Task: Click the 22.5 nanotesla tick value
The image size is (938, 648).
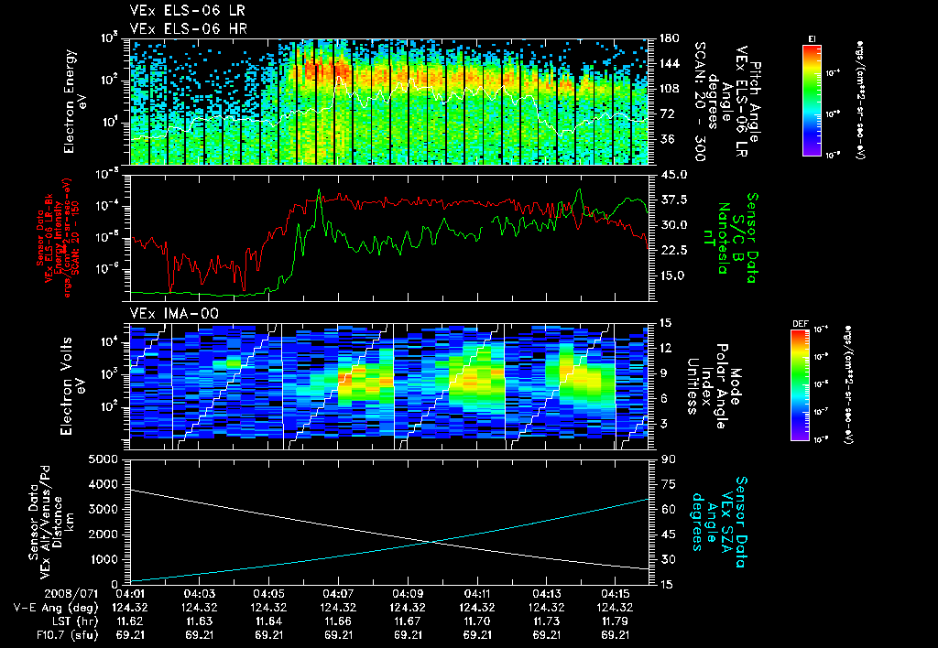Action: 671,251
